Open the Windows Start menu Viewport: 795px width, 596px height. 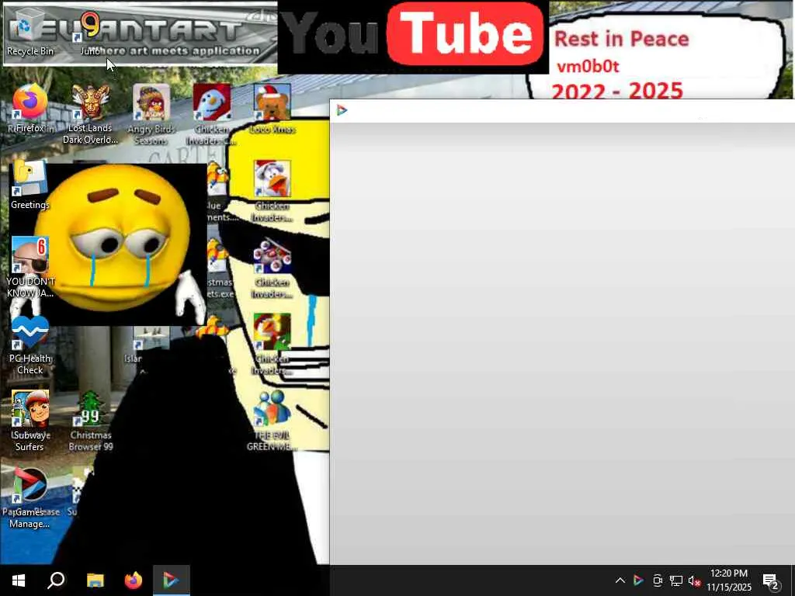[19, 580]
